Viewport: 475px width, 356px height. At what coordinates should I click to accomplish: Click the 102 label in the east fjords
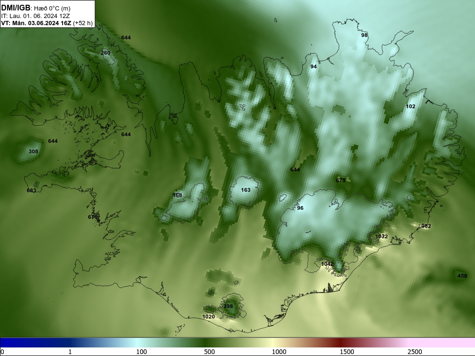click(x=410, y=106)
